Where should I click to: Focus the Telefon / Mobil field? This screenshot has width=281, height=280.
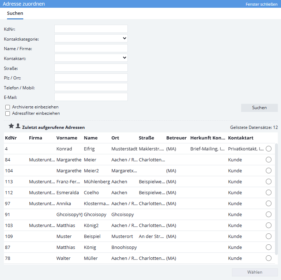91,87
